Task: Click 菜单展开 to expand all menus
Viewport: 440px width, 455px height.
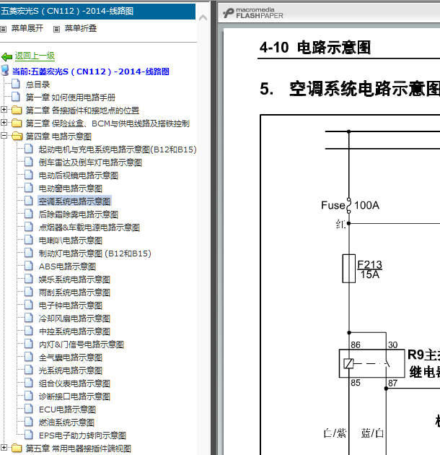Action: [27, 28]
